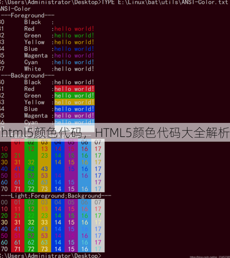Screen dimensions: 230x258
Task: Select the word Green under the Foreground heading
Action: pos(32,36)
